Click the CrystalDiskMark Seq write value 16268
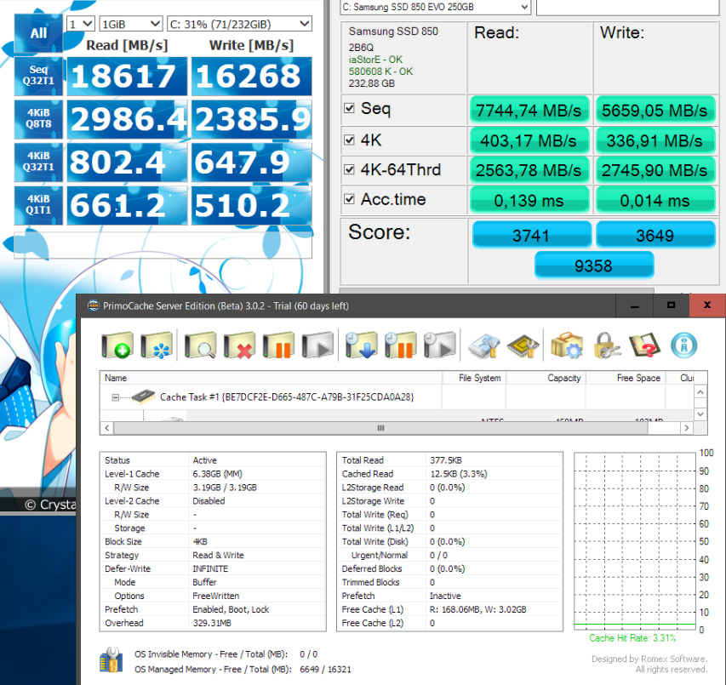Image resolution: width=726 pixels, height=685 pixels. click(251, 76)
